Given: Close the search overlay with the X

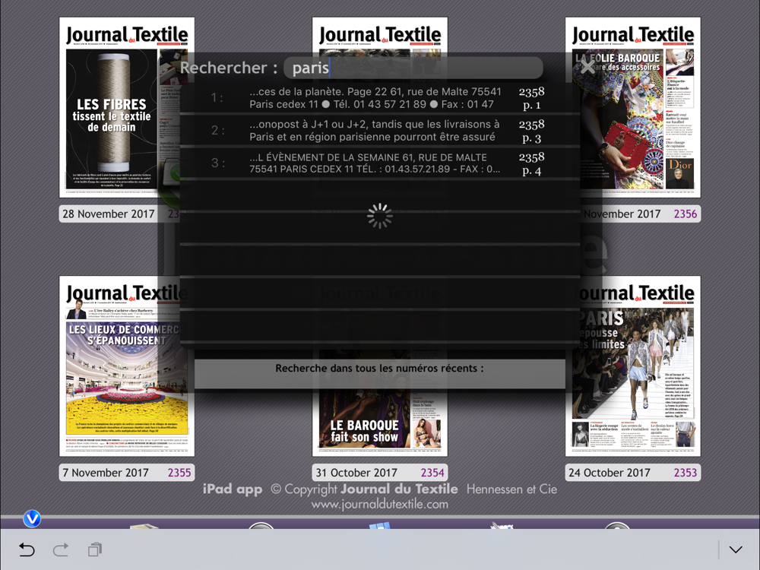Looking at the screenshot, I should tap(587, 67).
